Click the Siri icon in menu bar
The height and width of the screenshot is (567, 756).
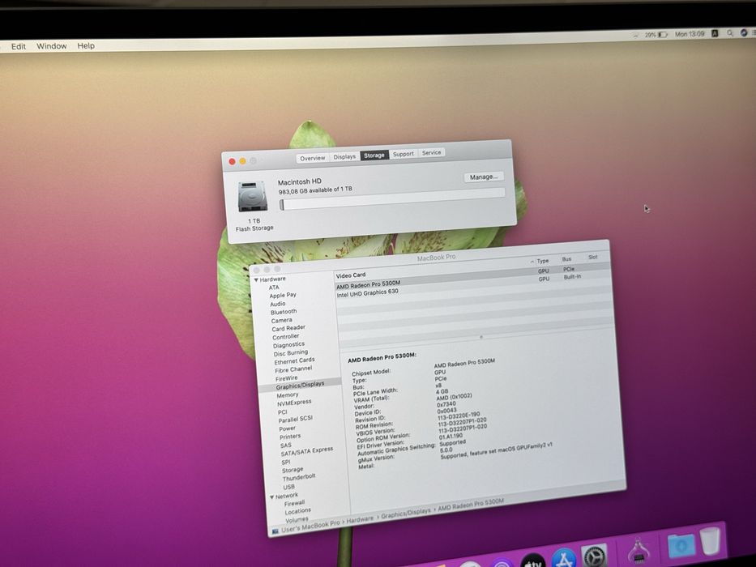pyautogui.click(x=744, y=32)
